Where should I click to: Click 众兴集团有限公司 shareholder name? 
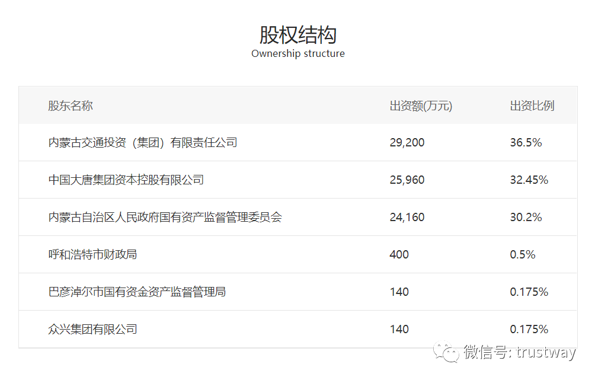pos(92,329)
